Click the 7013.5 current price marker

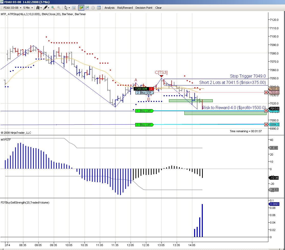click(x=274, y=108)
